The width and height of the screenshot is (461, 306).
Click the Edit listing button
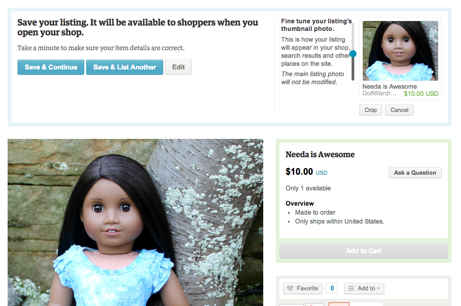click(x=178, y=67)
